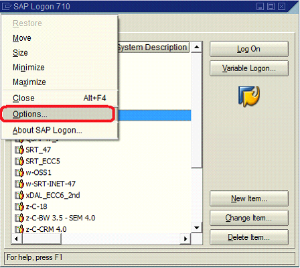Select the w-OSS1 system entry
The width and height of the screenshot is (300, 268).
click(x=38, y=172)
